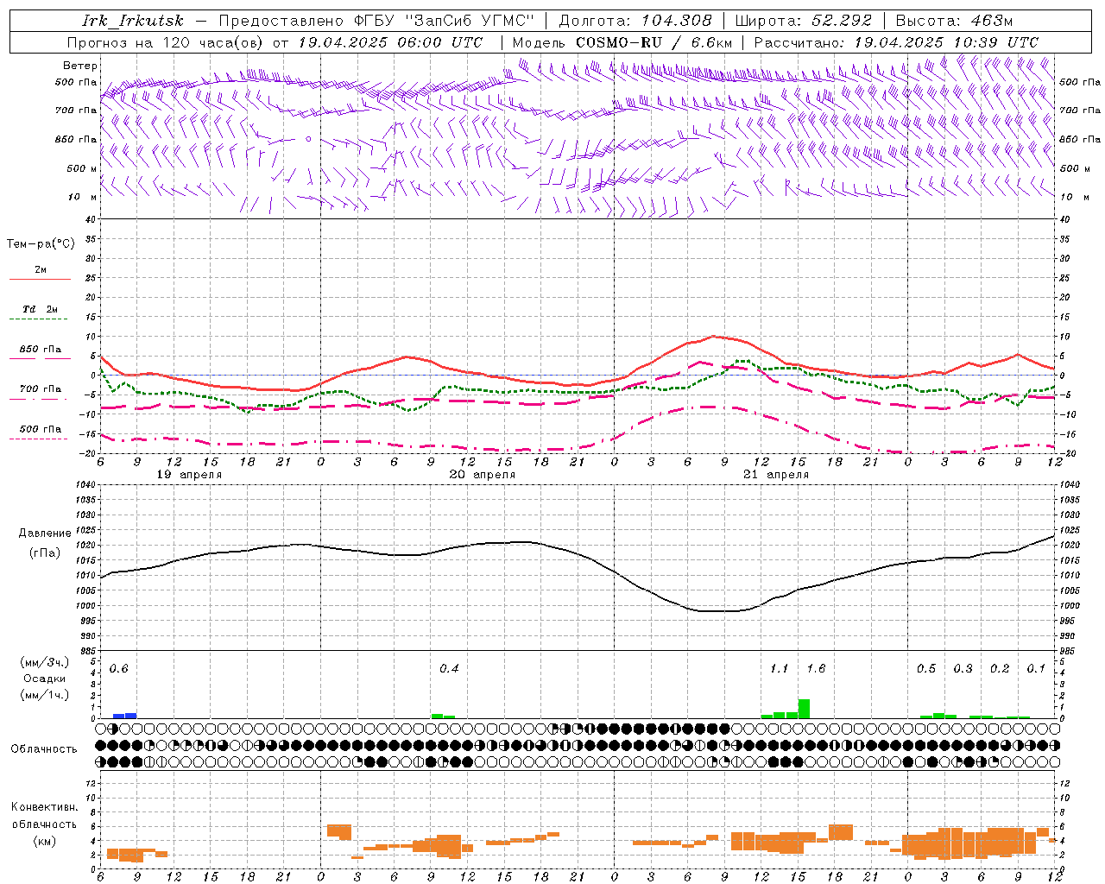Click the "Прогноз на 120 часа(ов)" text

[x=166, y=42]
